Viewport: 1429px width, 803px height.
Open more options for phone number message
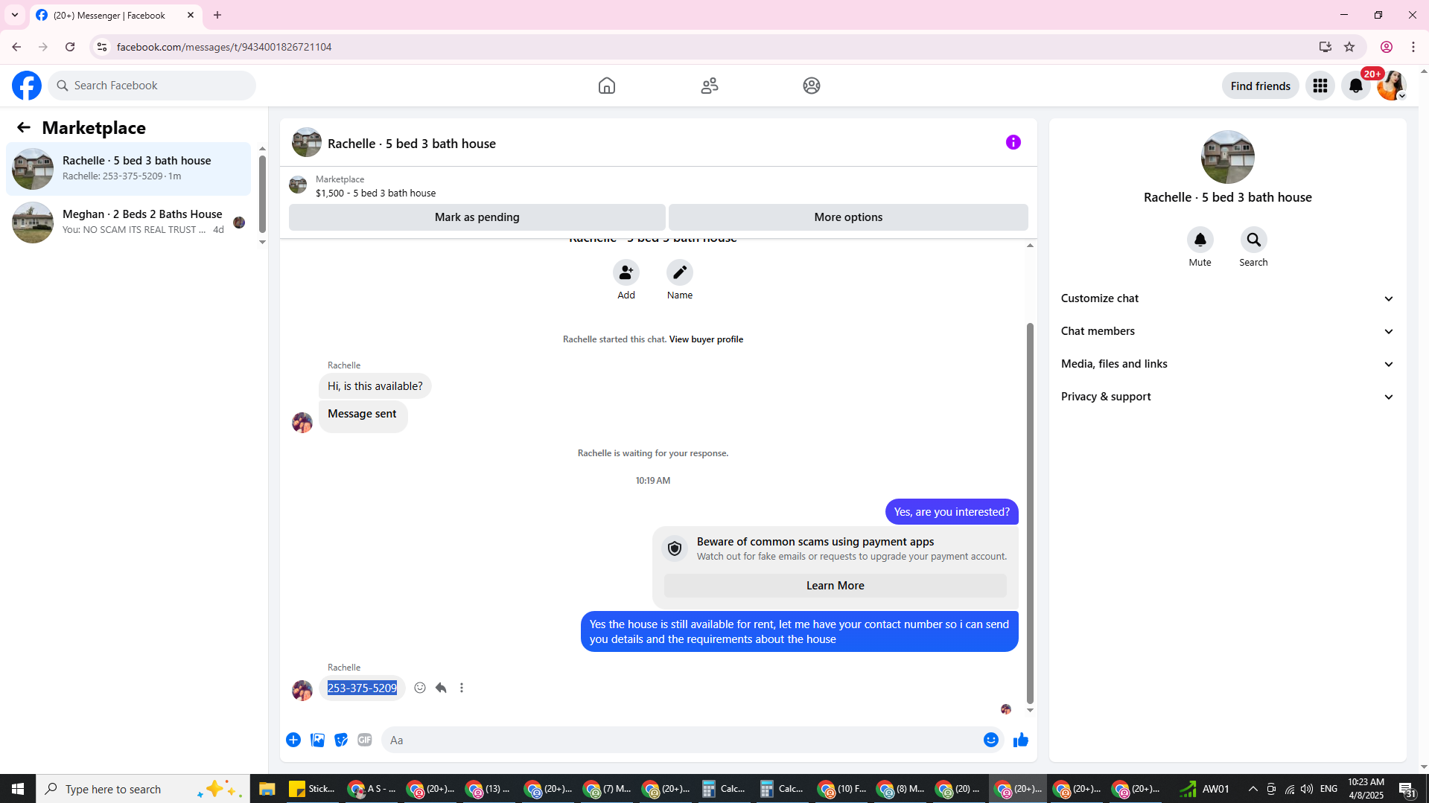pos(462,688)
